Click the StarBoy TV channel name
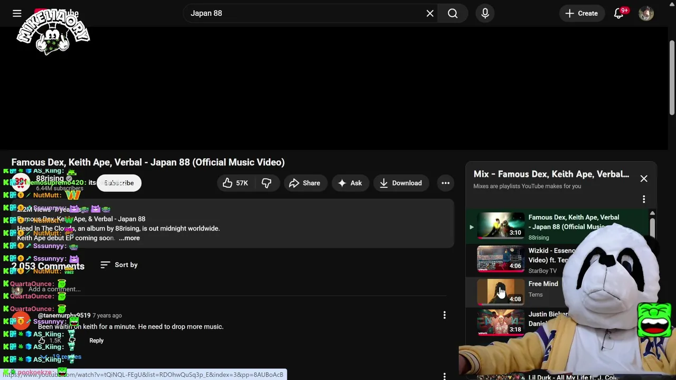The height and width of the screenshot is (380, 676). [542, 271]
